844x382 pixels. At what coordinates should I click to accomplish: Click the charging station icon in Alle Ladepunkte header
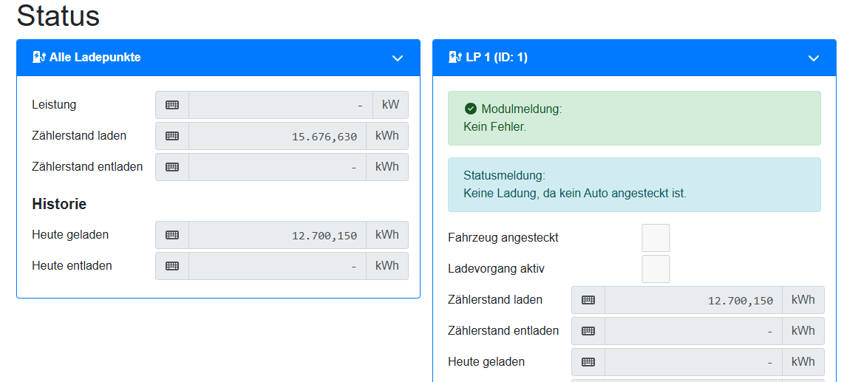coord(40,57)
